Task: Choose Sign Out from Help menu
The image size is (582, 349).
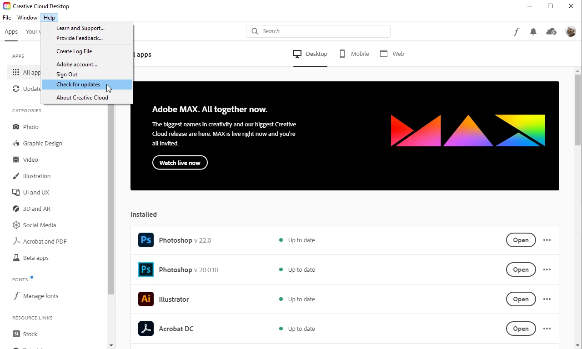Action: pyautogui.click(x=87, y=75)
